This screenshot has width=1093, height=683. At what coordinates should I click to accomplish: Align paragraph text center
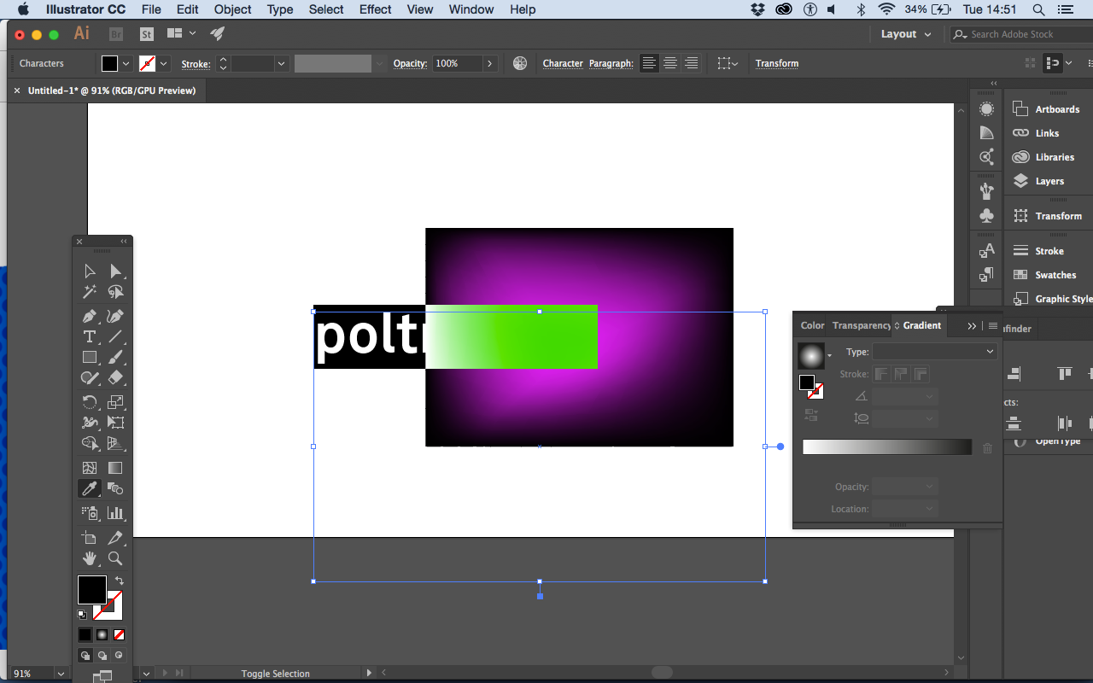point(670,63)
